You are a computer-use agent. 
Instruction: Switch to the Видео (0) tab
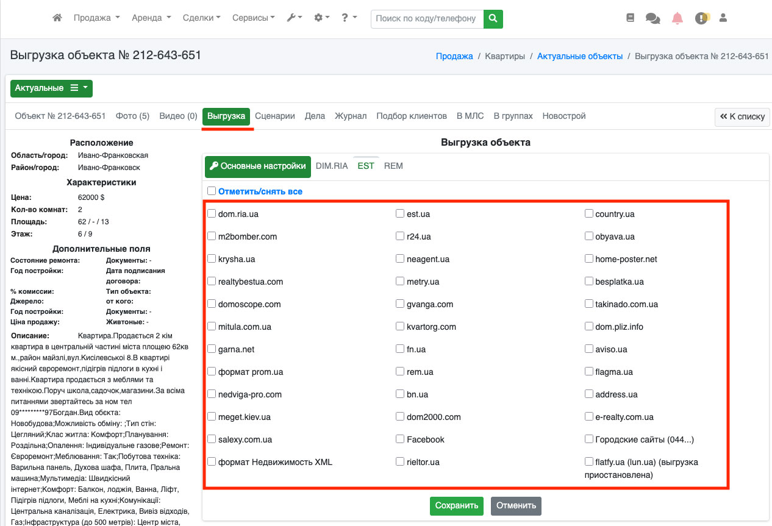pyautogui.click(x=178, y=116)
